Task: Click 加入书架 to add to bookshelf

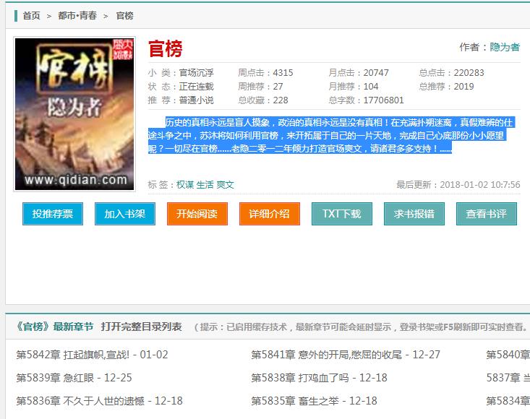Action: click(x=124, y=214)
